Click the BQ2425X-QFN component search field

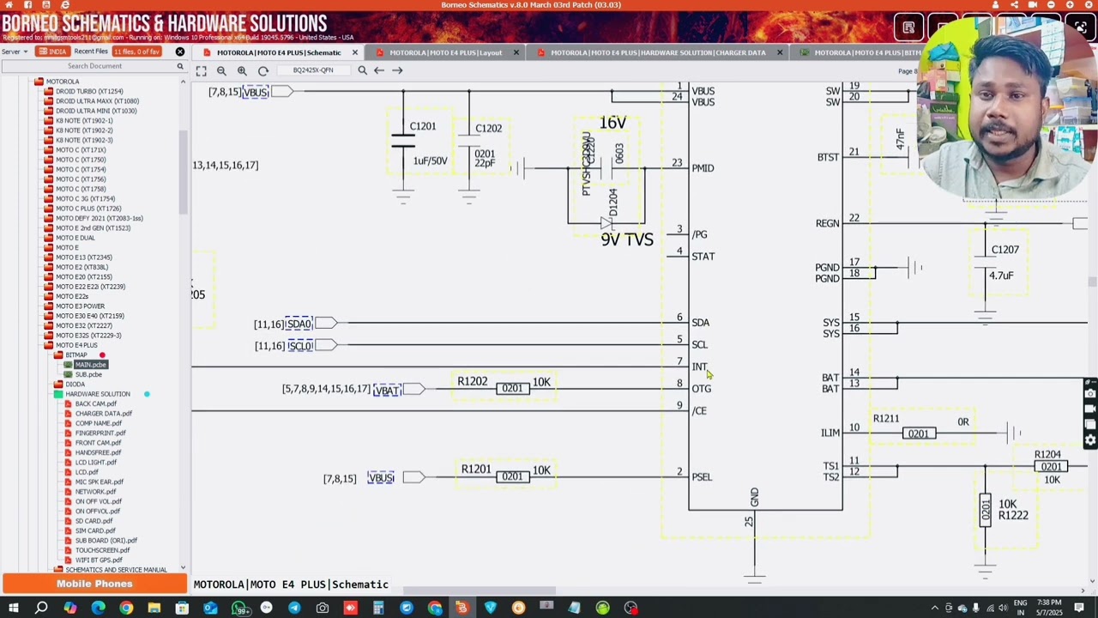pos(313,70)
